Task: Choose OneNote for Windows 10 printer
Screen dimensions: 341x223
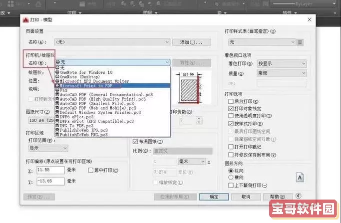Action: click(x=112, y=72)
